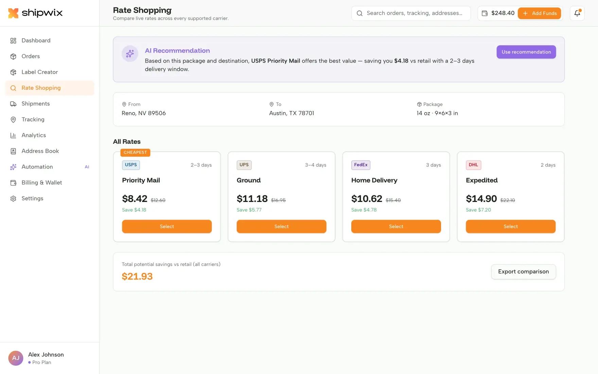Open Settings from sidebar

(x=50, y=199)
